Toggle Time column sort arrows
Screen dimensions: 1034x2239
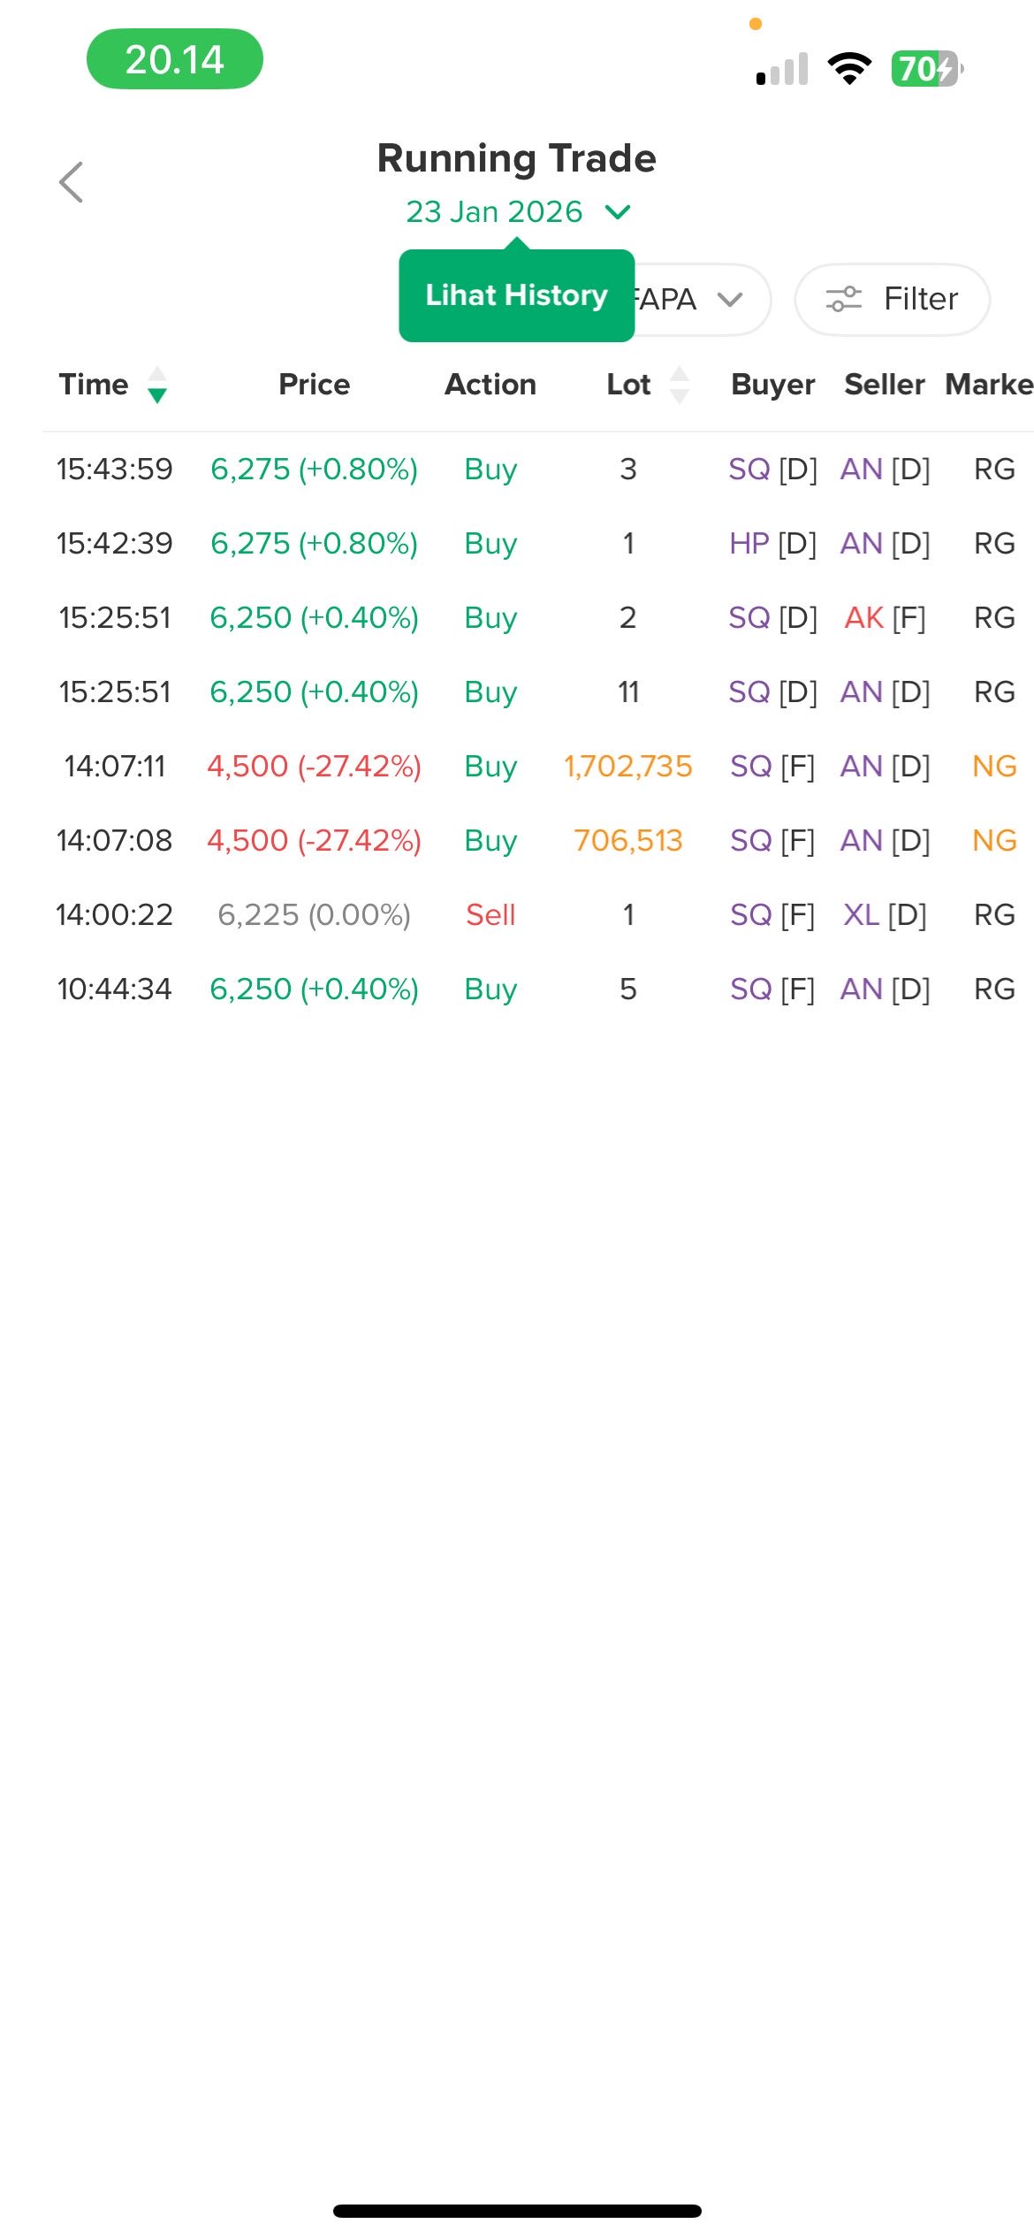pyautogui.click(x=157, y=385)
